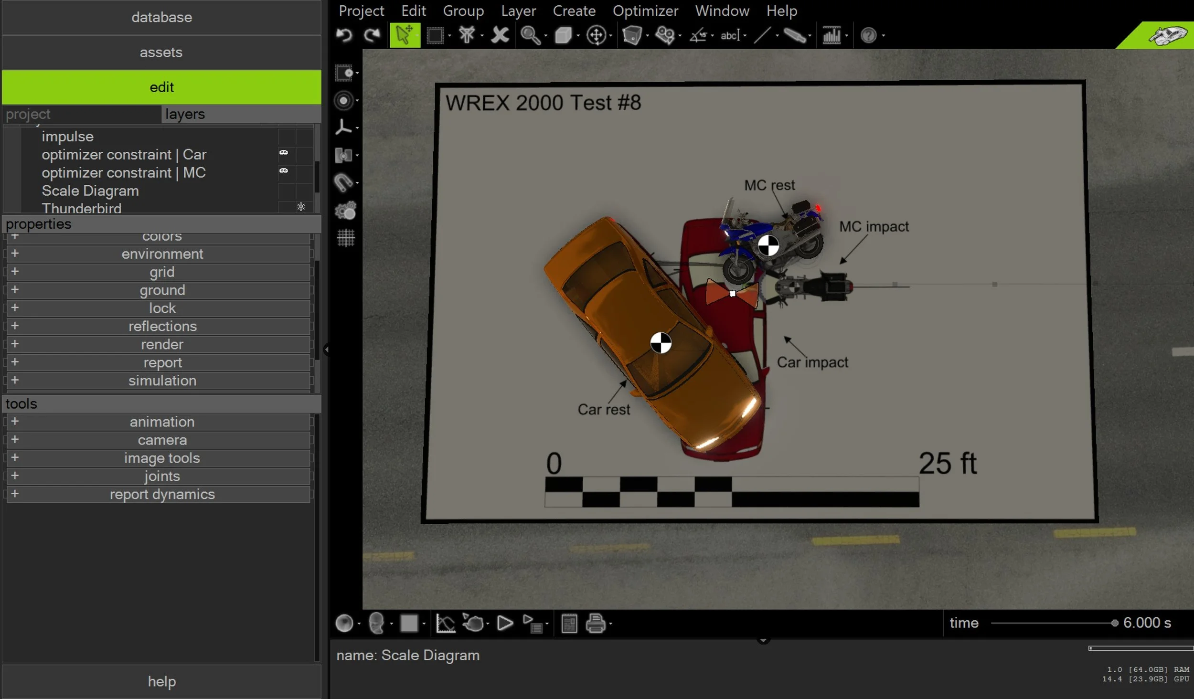Click the grid icon in vertical toolbar
Viewport: 1194px width, 699px height.
pos(346,238)
